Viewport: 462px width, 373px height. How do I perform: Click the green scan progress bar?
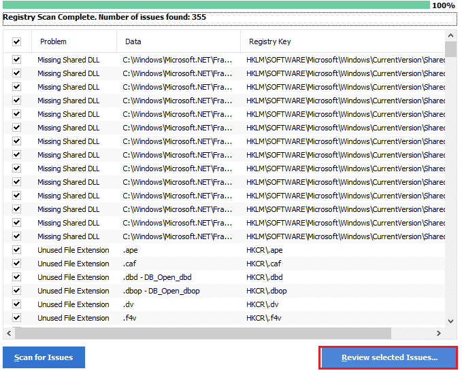coord(216,5)
